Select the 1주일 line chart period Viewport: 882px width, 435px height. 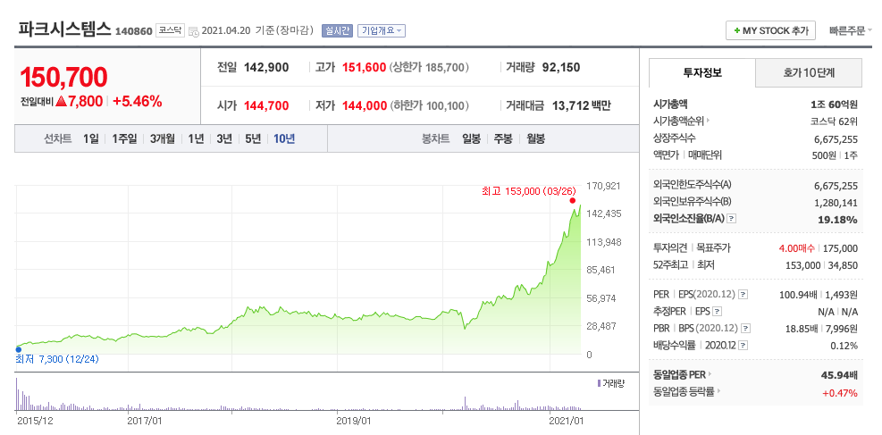click(124, 138)
